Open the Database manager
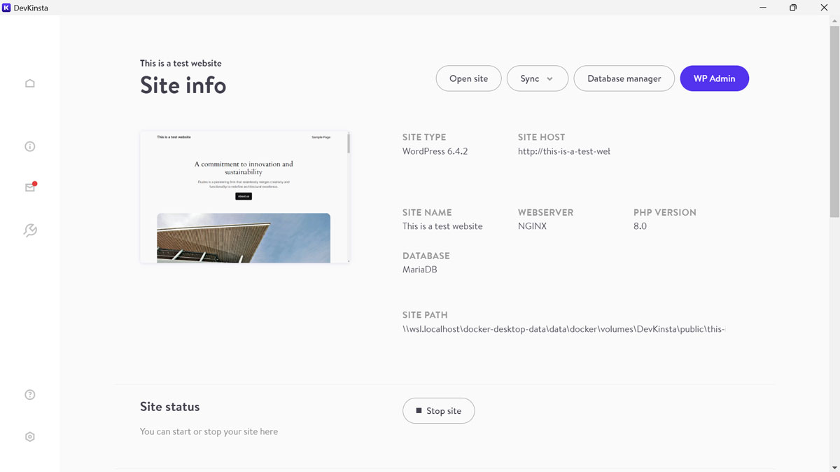 (x=624, y=78)
